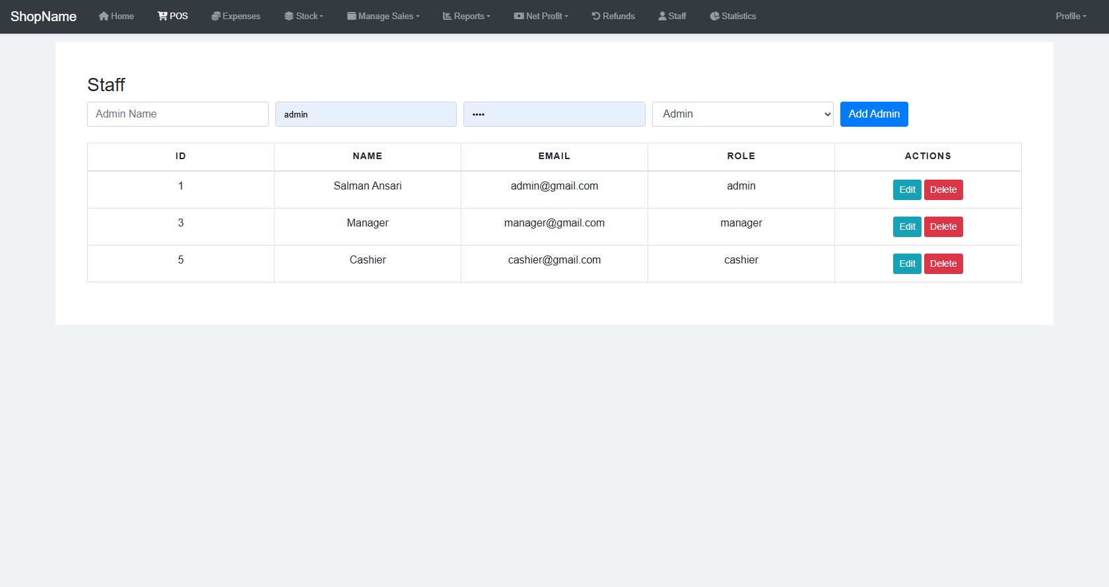This screenshot has width=1109, height=587.
Task: Click the Reports chart icon
Action: (x=447, y=16)
